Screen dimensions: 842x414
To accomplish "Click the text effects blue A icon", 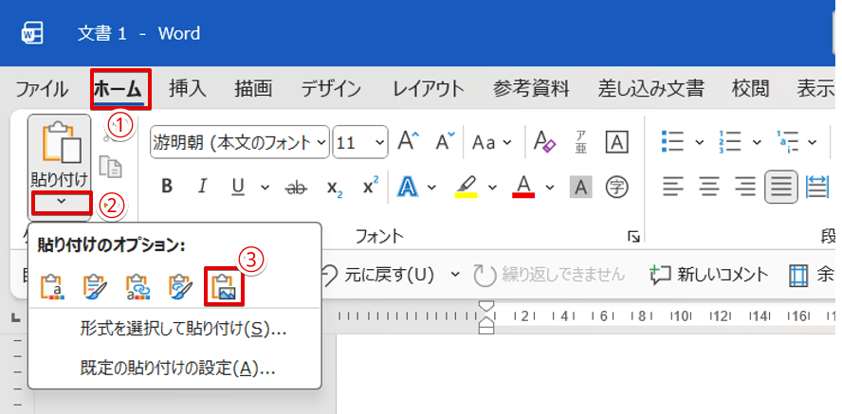I will tap(408, 187).
